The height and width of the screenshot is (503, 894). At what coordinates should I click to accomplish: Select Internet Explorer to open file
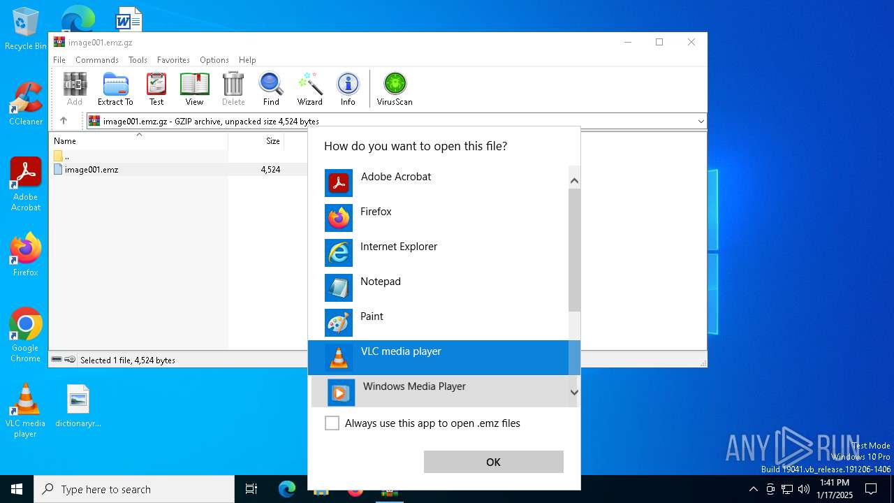pos(439,253)
